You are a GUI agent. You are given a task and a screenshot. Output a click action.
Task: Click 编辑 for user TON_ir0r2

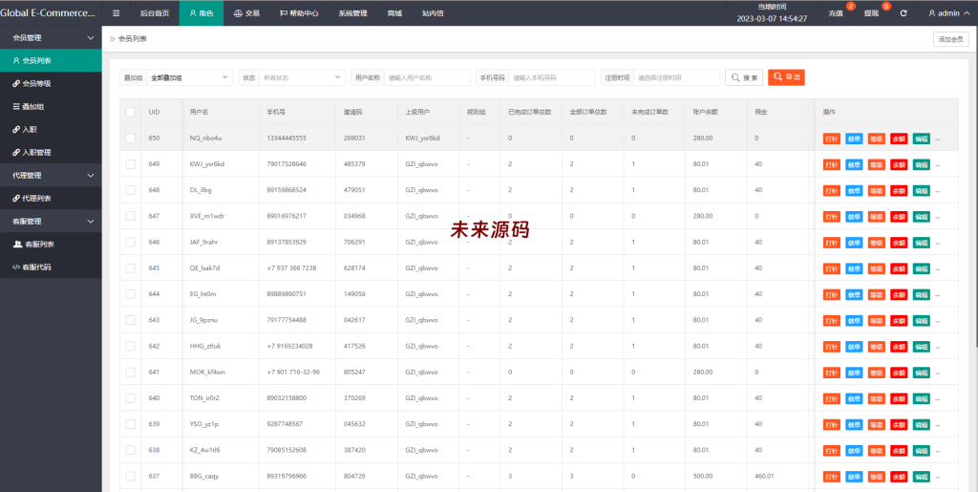[922, 398]
